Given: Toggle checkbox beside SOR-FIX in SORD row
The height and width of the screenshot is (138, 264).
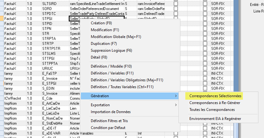Looking at the screenshot, I should coord(205,8).
